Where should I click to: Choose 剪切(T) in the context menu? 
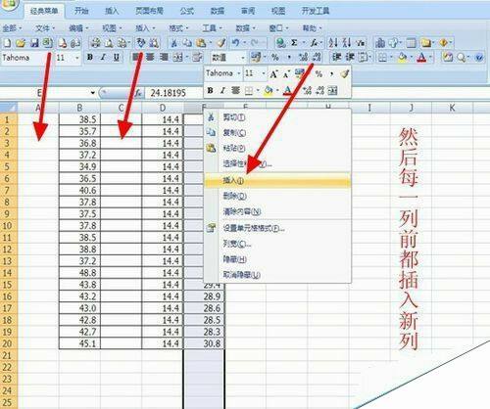click(277, 117)
